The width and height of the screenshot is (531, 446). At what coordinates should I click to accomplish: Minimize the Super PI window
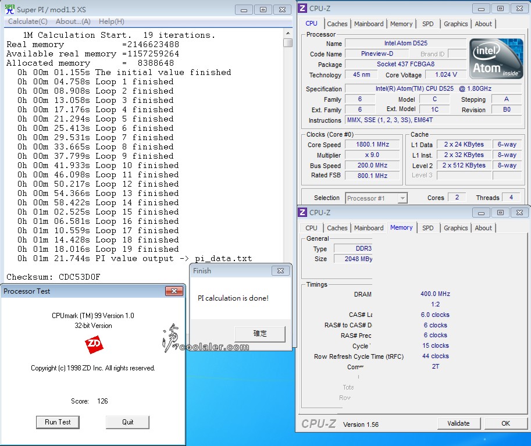(x=244, y=9)
